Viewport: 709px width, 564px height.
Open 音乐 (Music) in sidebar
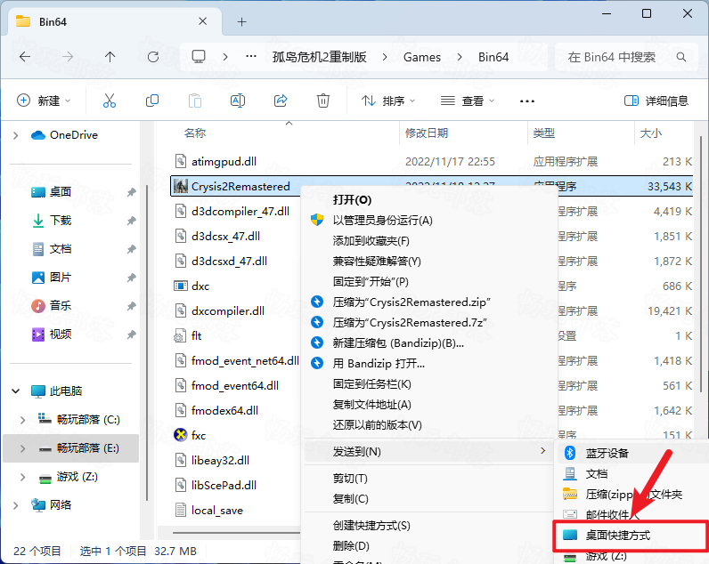(61, 306)
